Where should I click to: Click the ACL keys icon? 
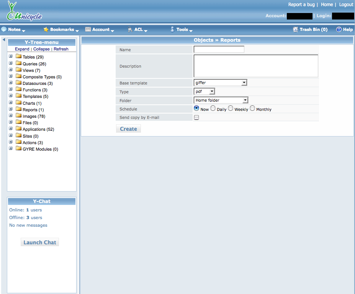pos(130,29)
